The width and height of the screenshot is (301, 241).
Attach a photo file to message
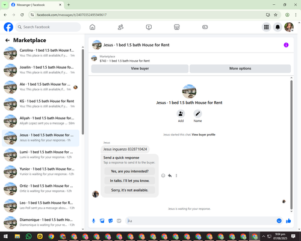[102, 221]
